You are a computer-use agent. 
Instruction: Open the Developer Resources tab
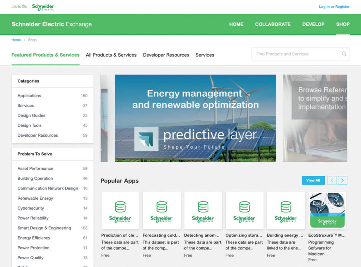click(x=166, y=55)
